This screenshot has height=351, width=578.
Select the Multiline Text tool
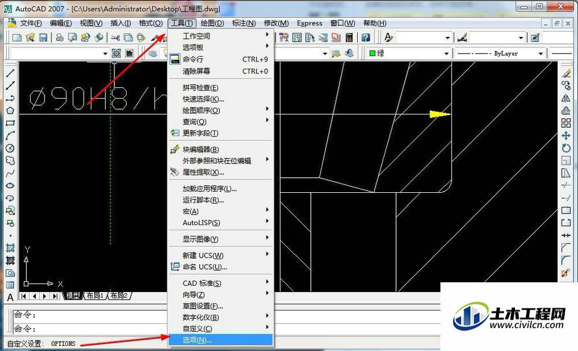pyautogui.click(x=10, y=297)
